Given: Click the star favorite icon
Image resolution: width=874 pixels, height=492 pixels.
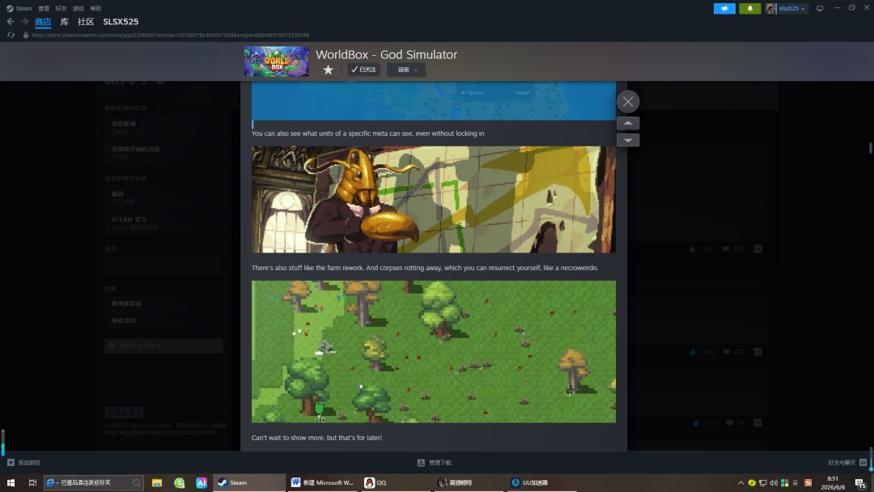Looking at the screenshot, I should click(x=329, y=70).
